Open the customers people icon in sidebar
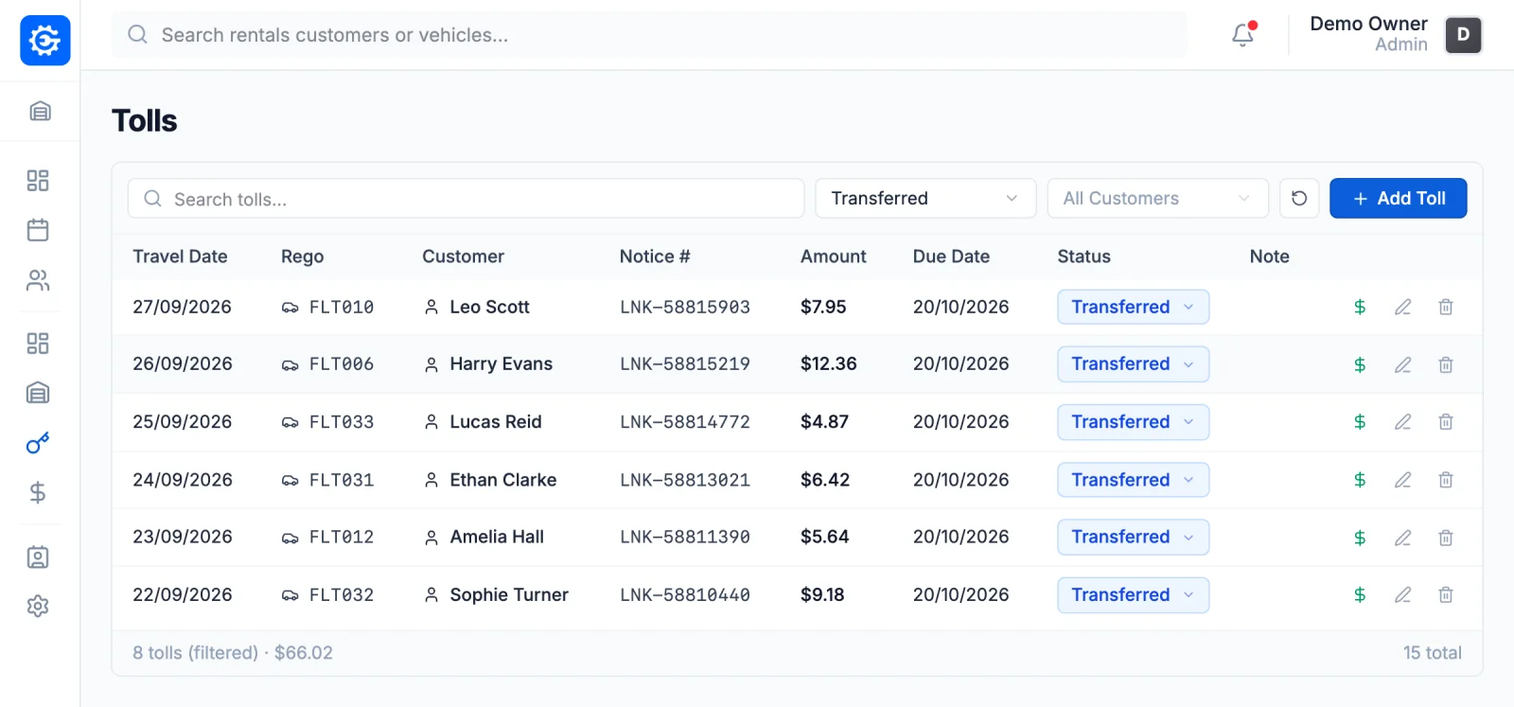Viewport: 1514px width, 707px height. click(x=38, y=280)
